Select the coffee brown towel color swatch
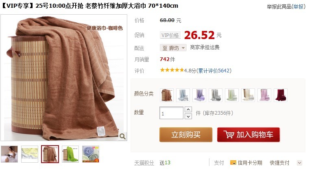This screenshot has width=316, height=170. [167, 95]
